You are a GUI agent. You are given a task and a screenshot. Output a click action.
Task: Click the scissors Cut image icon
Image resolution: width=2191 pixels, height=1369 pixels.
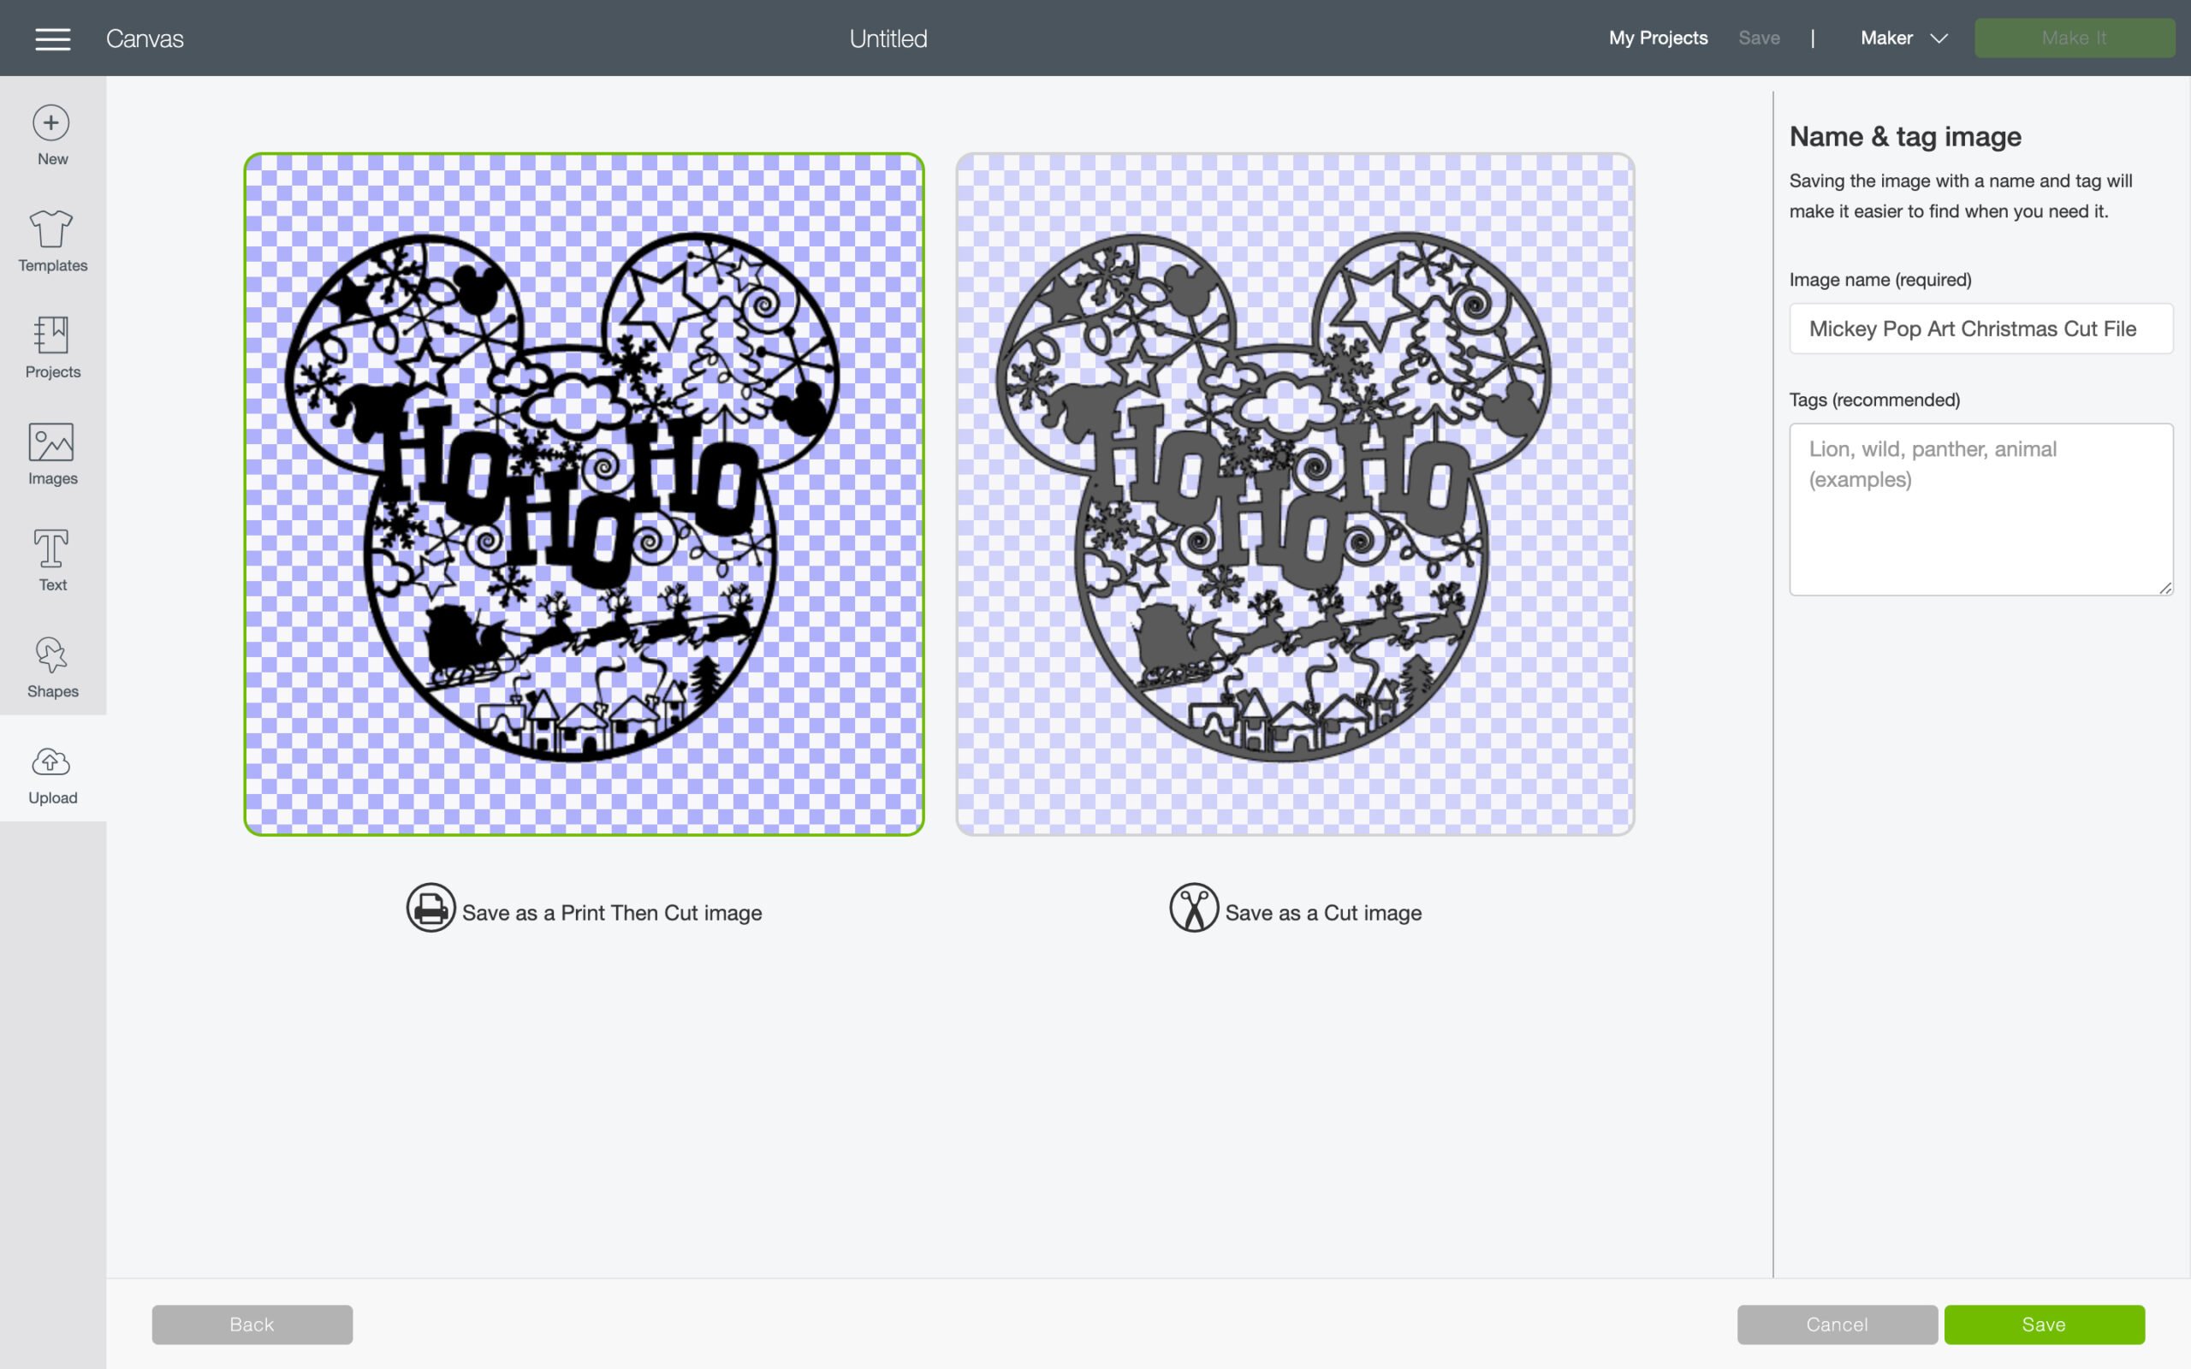[x=1193, y=907]
